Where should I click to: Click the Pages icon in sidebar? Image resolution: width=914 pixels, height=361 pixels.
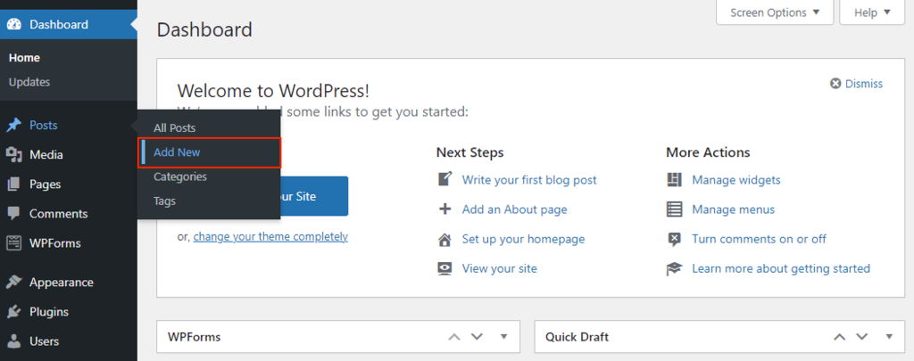13,185
